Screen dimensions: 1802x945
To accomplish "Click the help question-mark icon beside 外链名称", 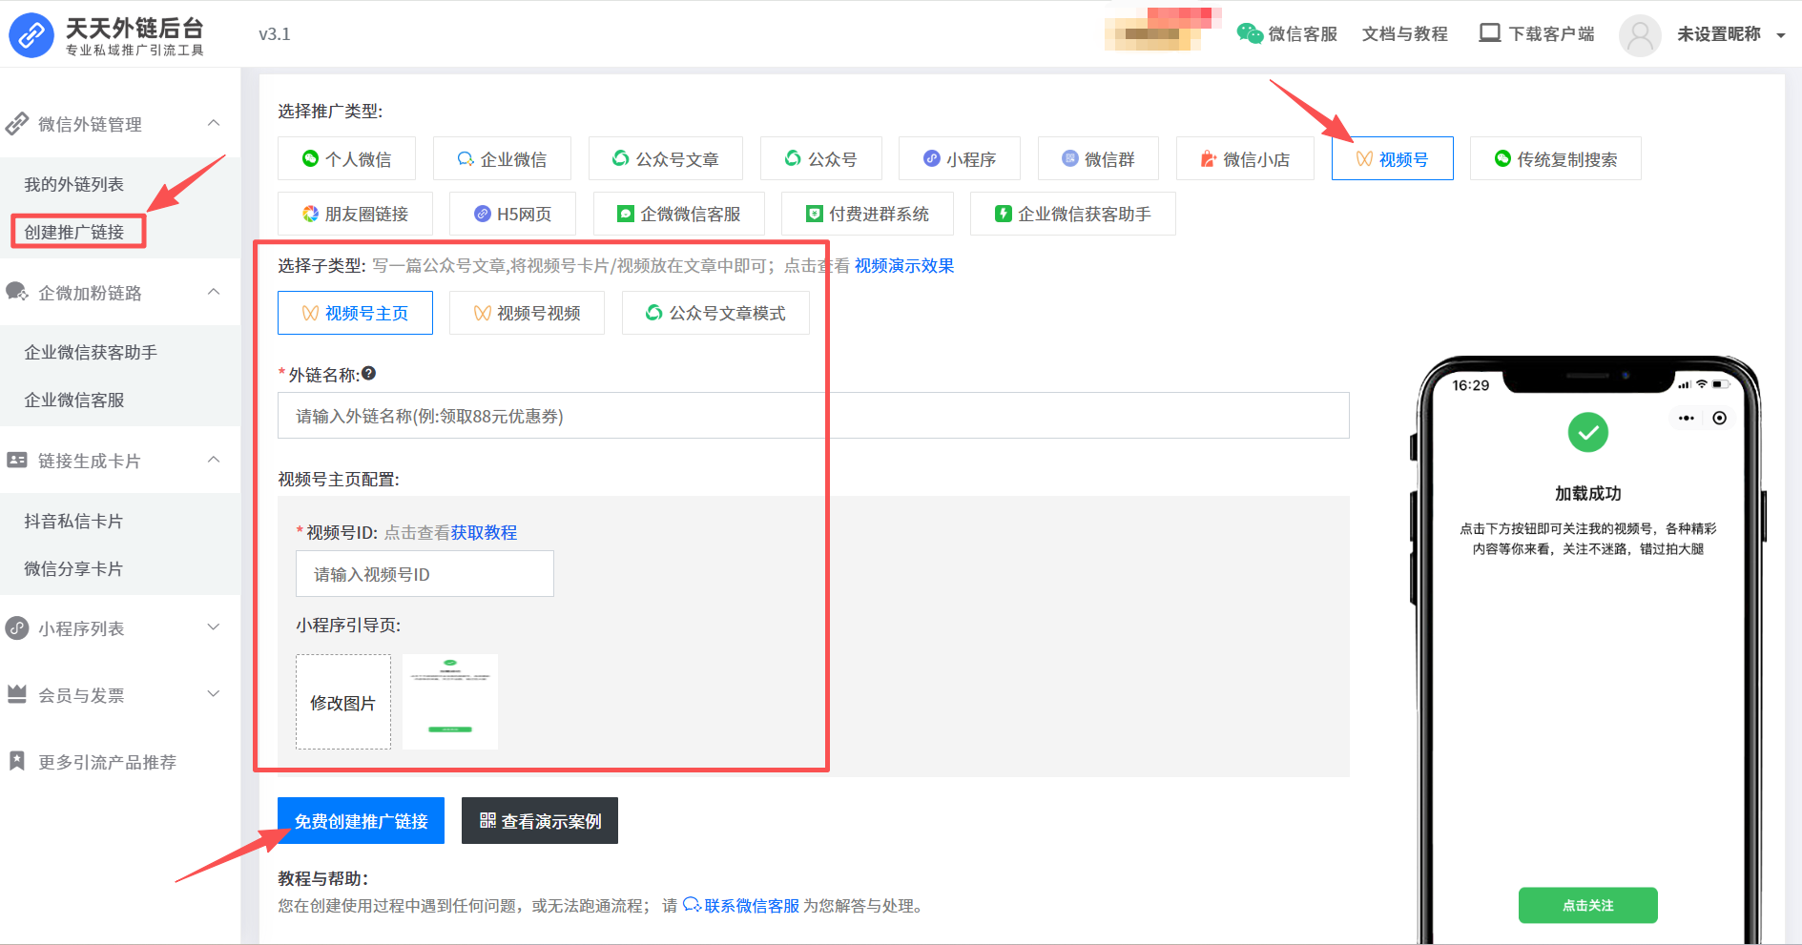I will tap(369, 374).
